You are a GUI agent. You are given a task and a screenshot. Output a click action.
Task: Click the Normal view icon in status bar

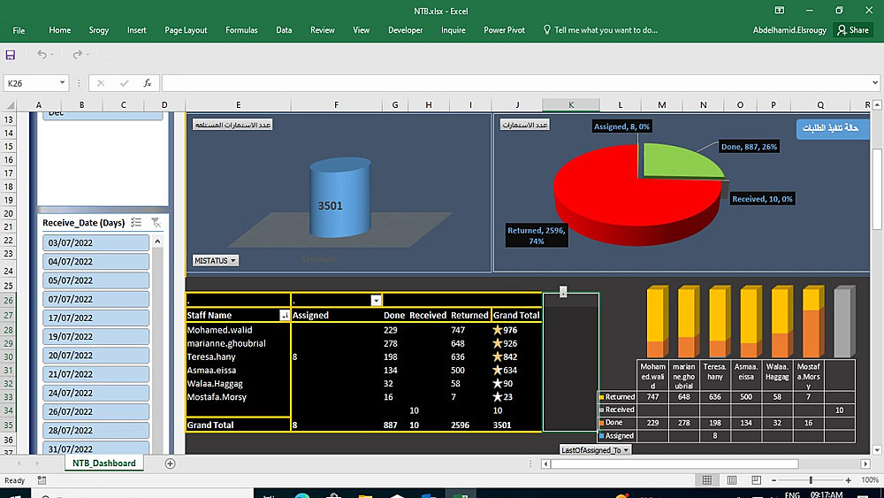[706, 480]
